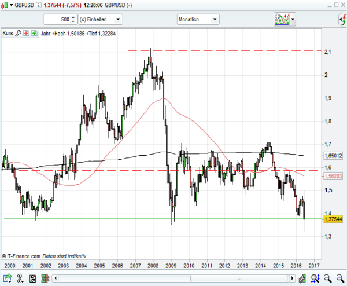Click the 2014 label on time axis

click(x=260, y=266)
